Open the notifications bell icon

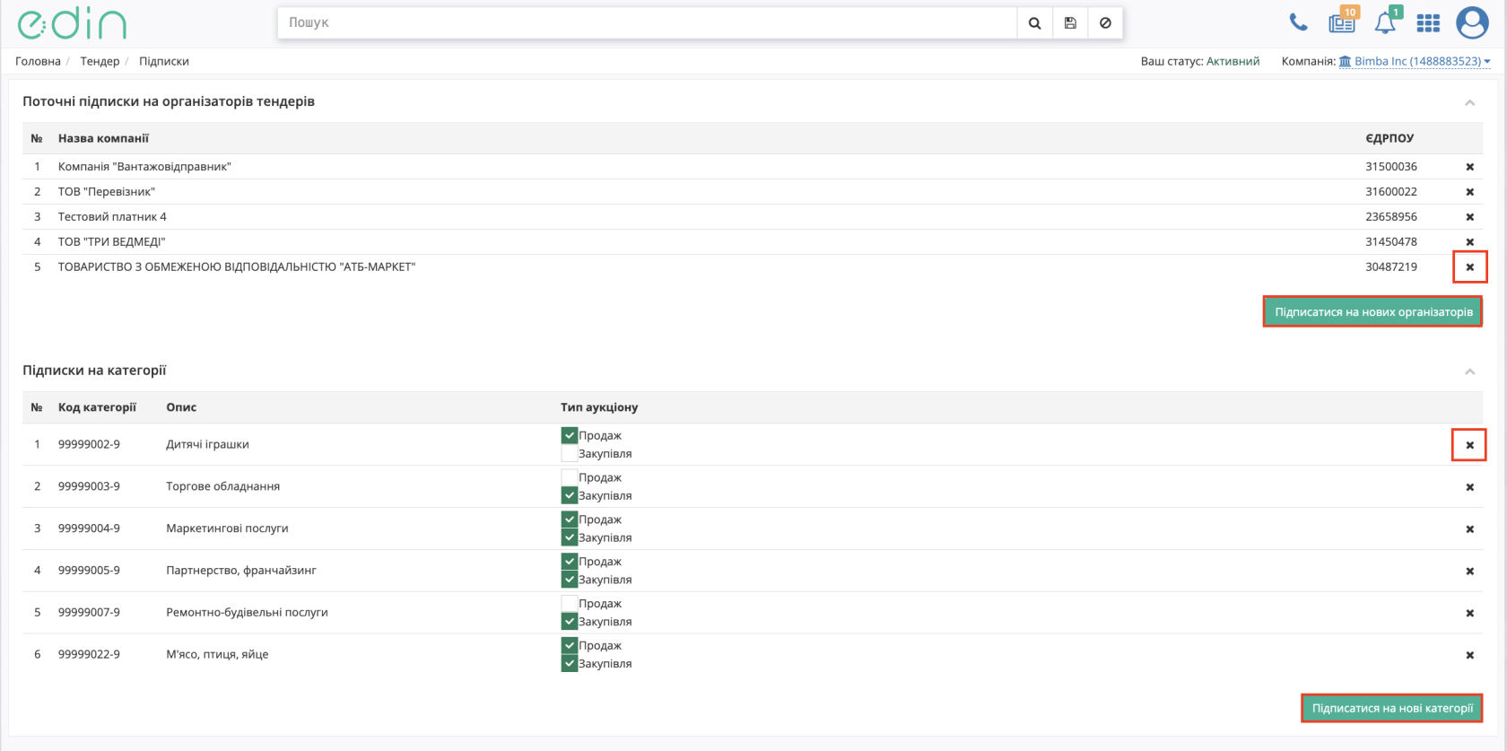tap(1386, 22)
